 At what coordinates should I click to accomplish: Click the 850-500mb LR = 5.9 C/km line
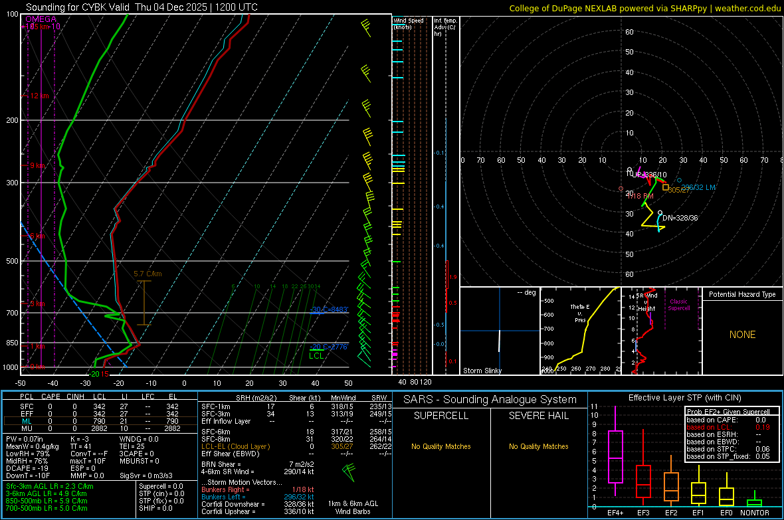(x=47, y=501)
